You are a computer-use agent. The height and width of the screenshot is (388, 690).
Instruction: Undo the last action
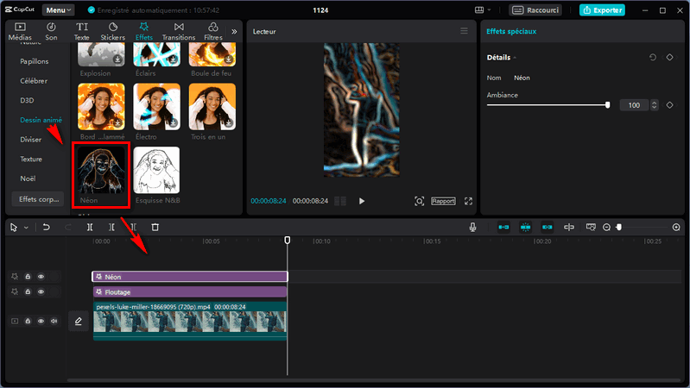pyautogui.click(x=47, y=227)
